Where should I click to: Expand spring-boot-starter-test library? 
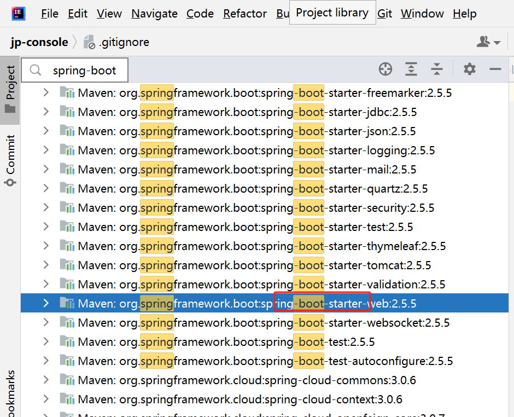[x=46, y=227]
